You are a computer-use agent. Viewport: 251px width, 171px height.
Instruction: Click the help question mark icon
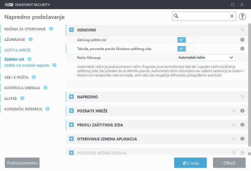242,17
